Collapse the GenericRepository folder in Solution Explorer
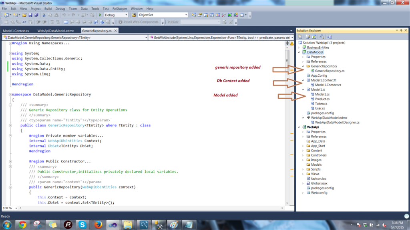Image resolution: width=410 pixels, height=230 pixels. click(303, 66)
